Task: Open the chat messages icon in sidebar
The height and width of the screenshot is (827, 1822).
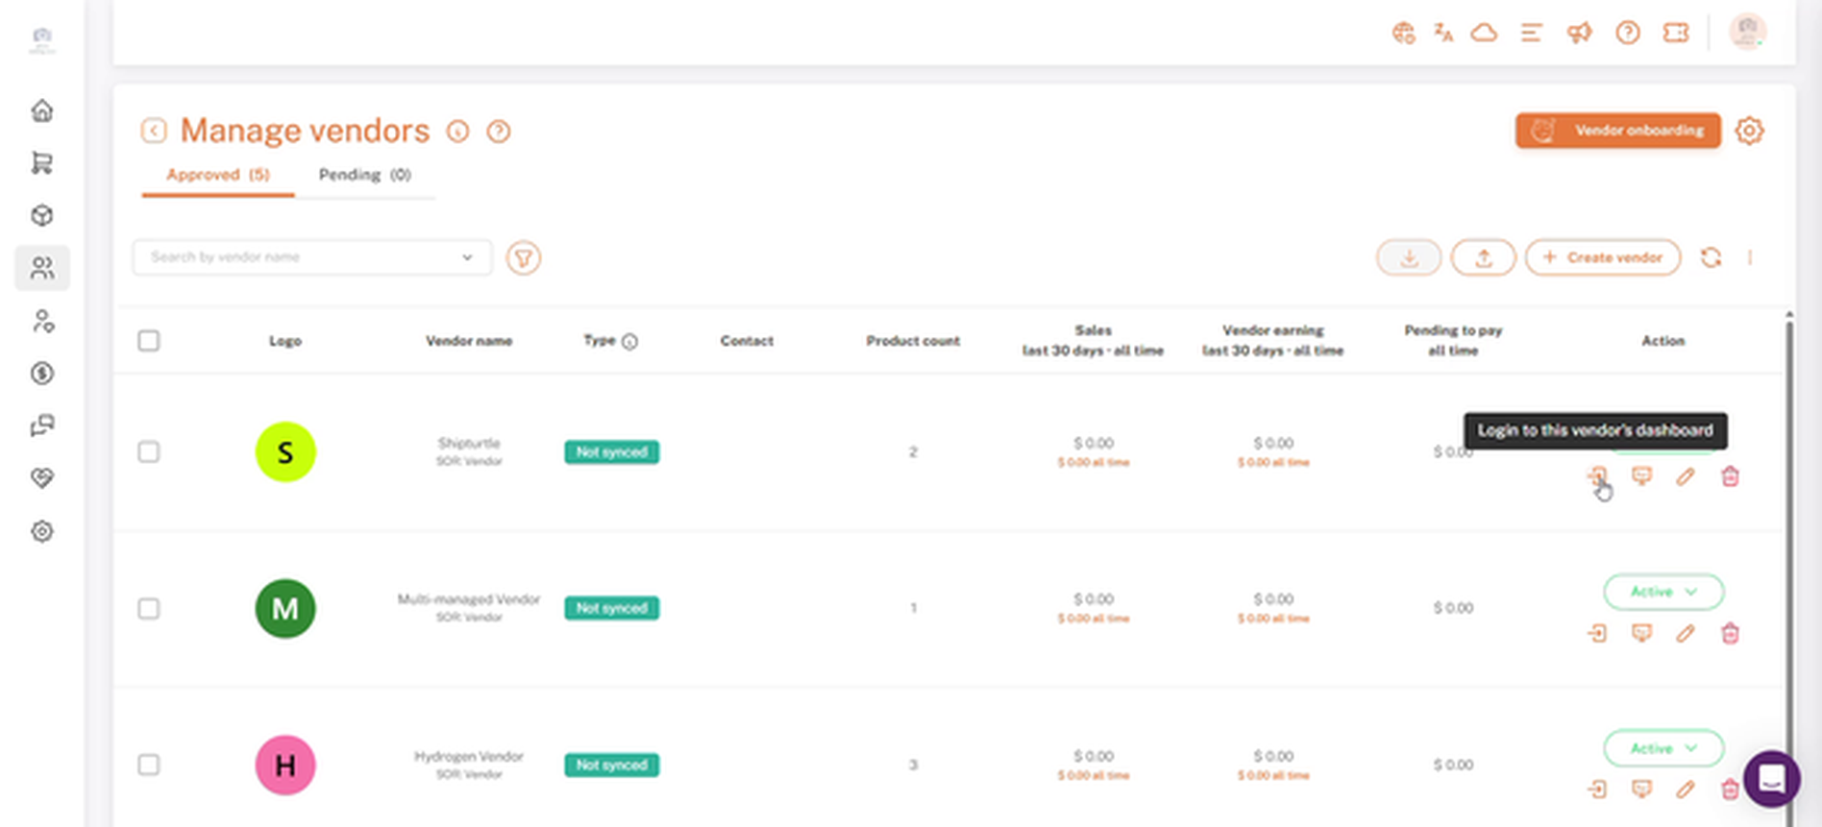Action: [x=42, y=426]
